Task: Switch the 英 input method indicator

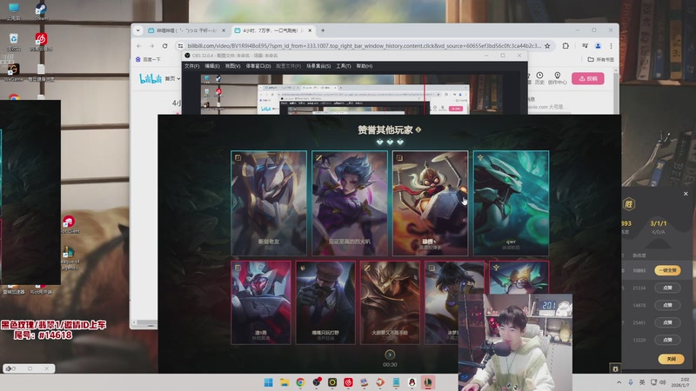Action: (x=642, y=382)
